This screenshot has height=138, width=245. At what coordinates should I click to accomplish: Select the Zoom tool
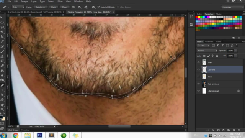[2, 109]
